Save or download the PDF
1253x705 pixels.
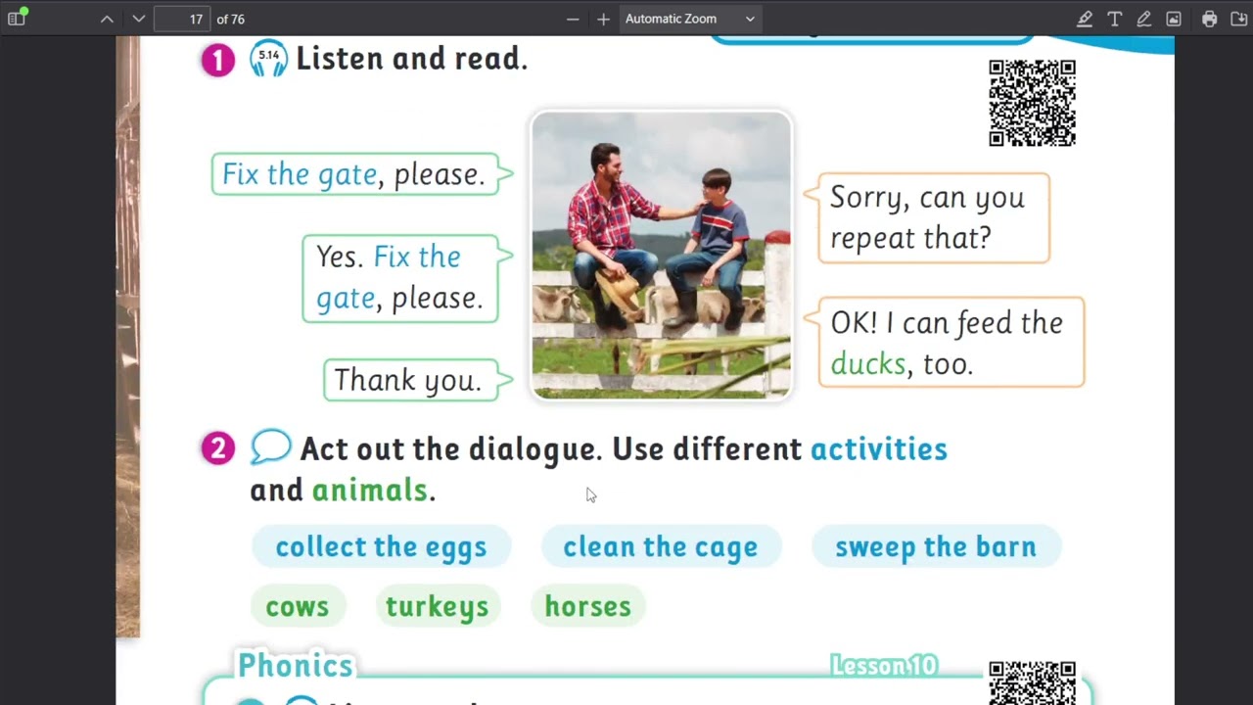[x=1237, y=19]
